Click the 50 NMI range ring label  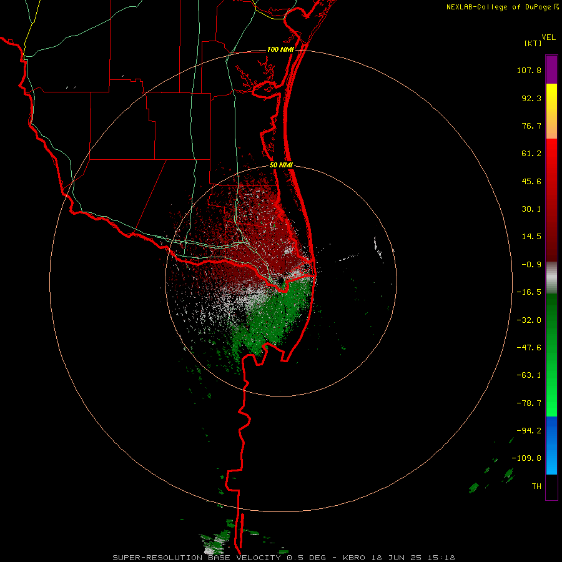click(x=281, y=165)
